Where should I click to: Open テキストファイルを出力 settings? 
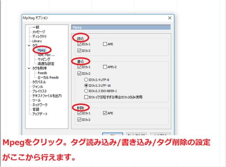(47, 95)
